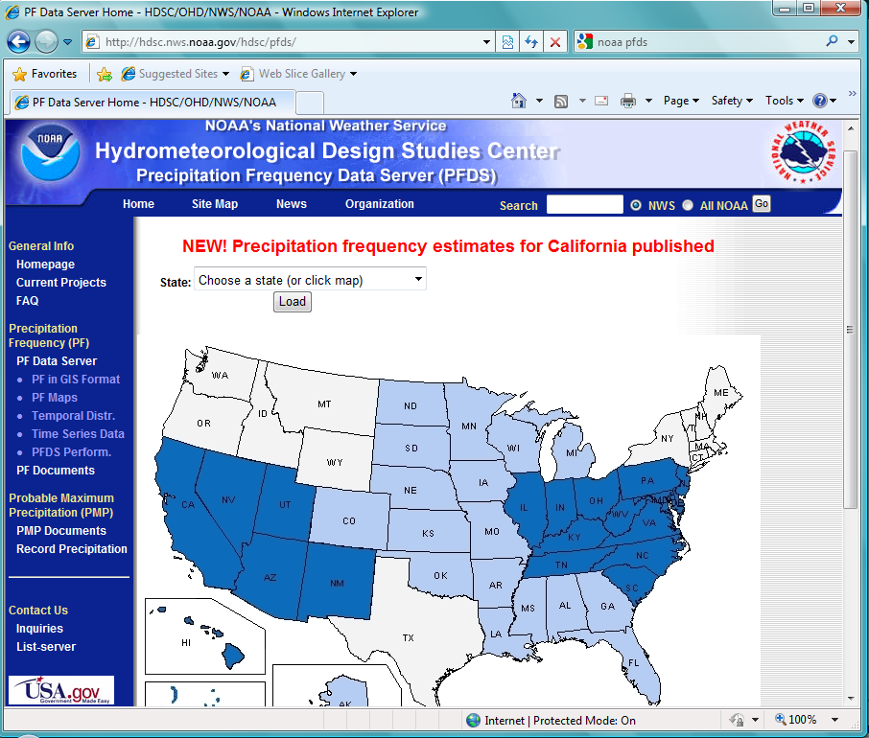Image resolution: width=869 pixels, height=738 pixels.
Task: Click the search magnifier icon
Action: (x=832, y=41)
